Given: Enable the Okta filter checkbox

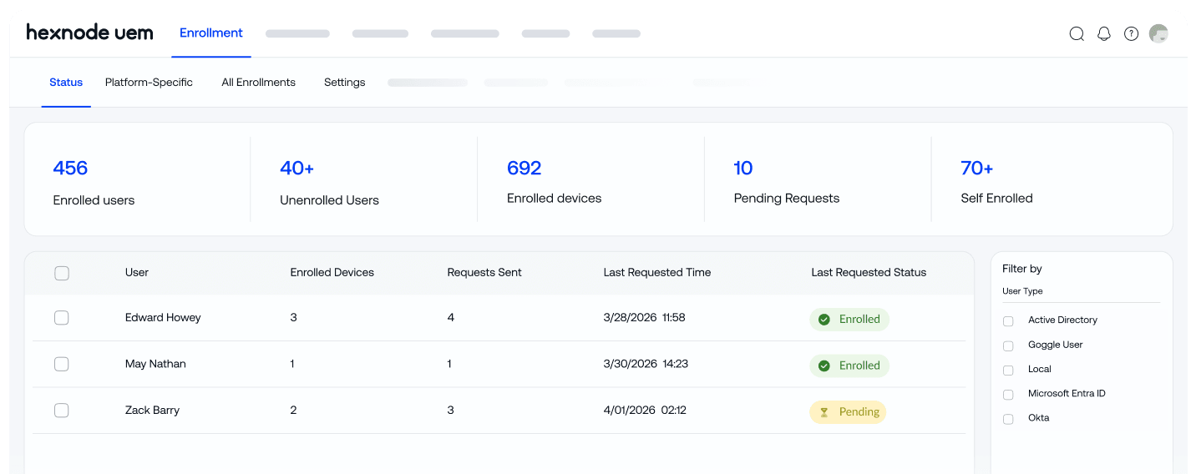Looking at the screenshot, I should [1008, 419].
